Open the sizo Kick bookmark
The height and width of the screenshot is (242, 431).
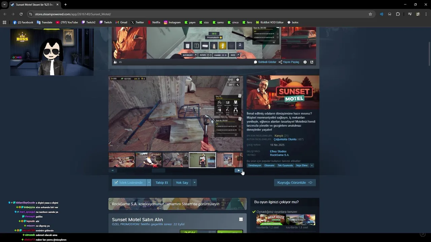coord(204,23)
